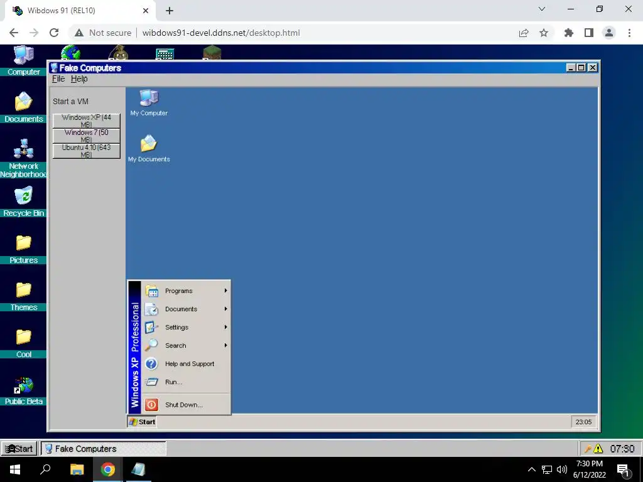Select My Computer icon inside VM
This screenshot has width=643, height=482.
tap(149, 98)
